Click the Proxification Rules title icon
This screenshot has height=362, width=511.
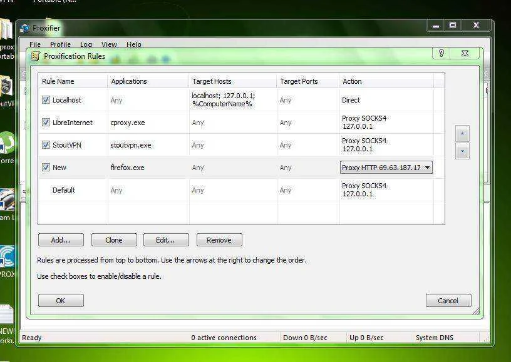coord(35,56)
